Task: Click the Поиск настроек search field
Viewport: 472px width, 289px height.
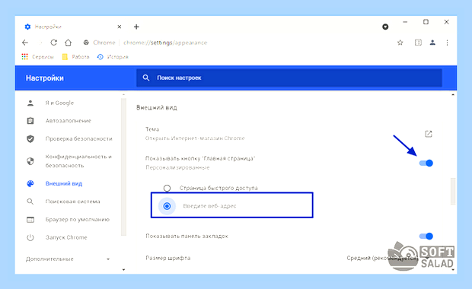Action: pyautogui.click(x=289, y=78)
